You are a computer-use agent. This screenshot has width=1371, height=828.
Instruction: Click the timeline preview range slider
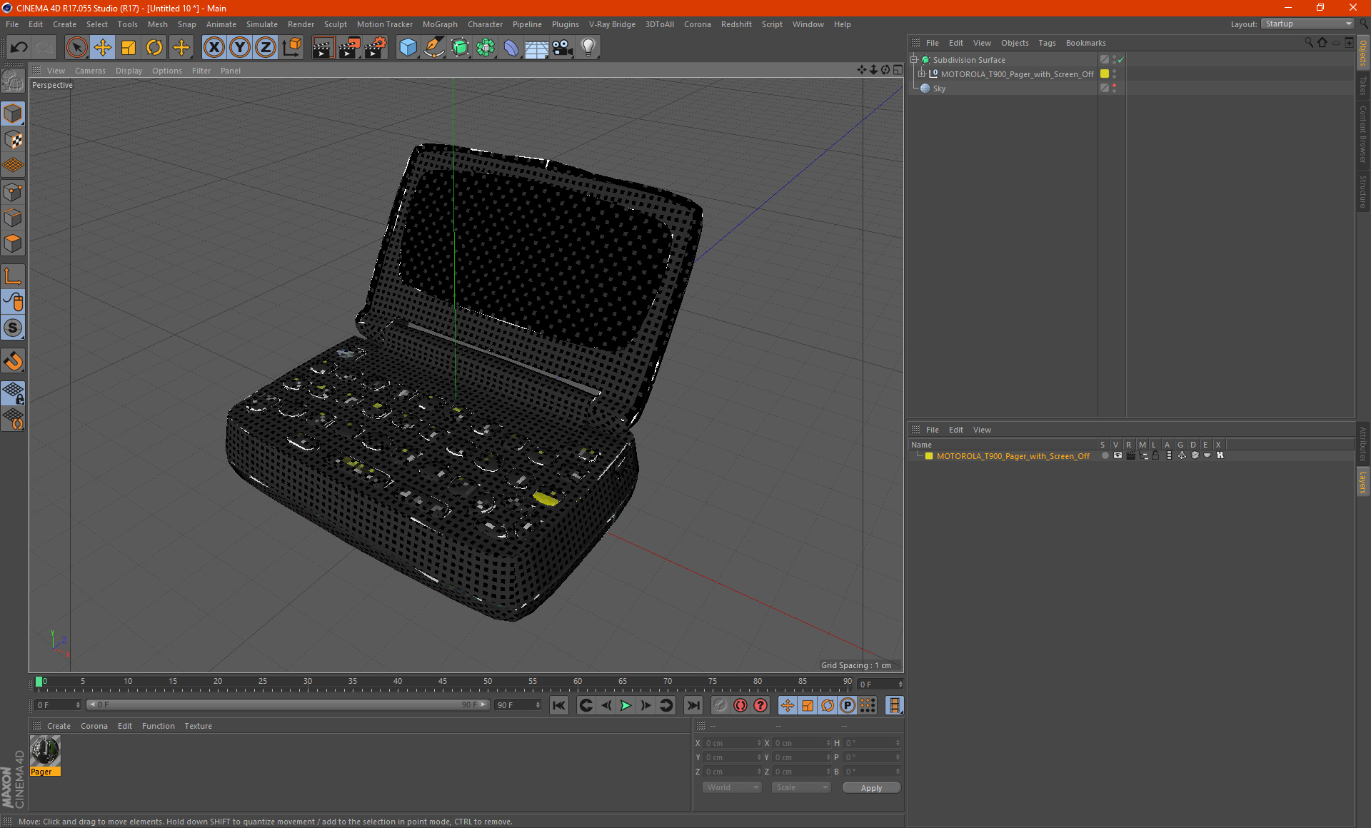tap(287, 705)
